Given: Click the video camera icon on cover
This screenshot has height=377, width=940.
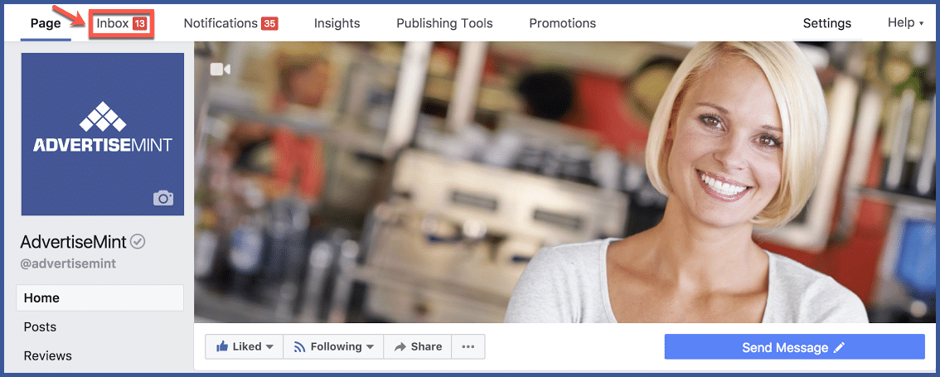Looking at the screenshot, I should 220,70.
